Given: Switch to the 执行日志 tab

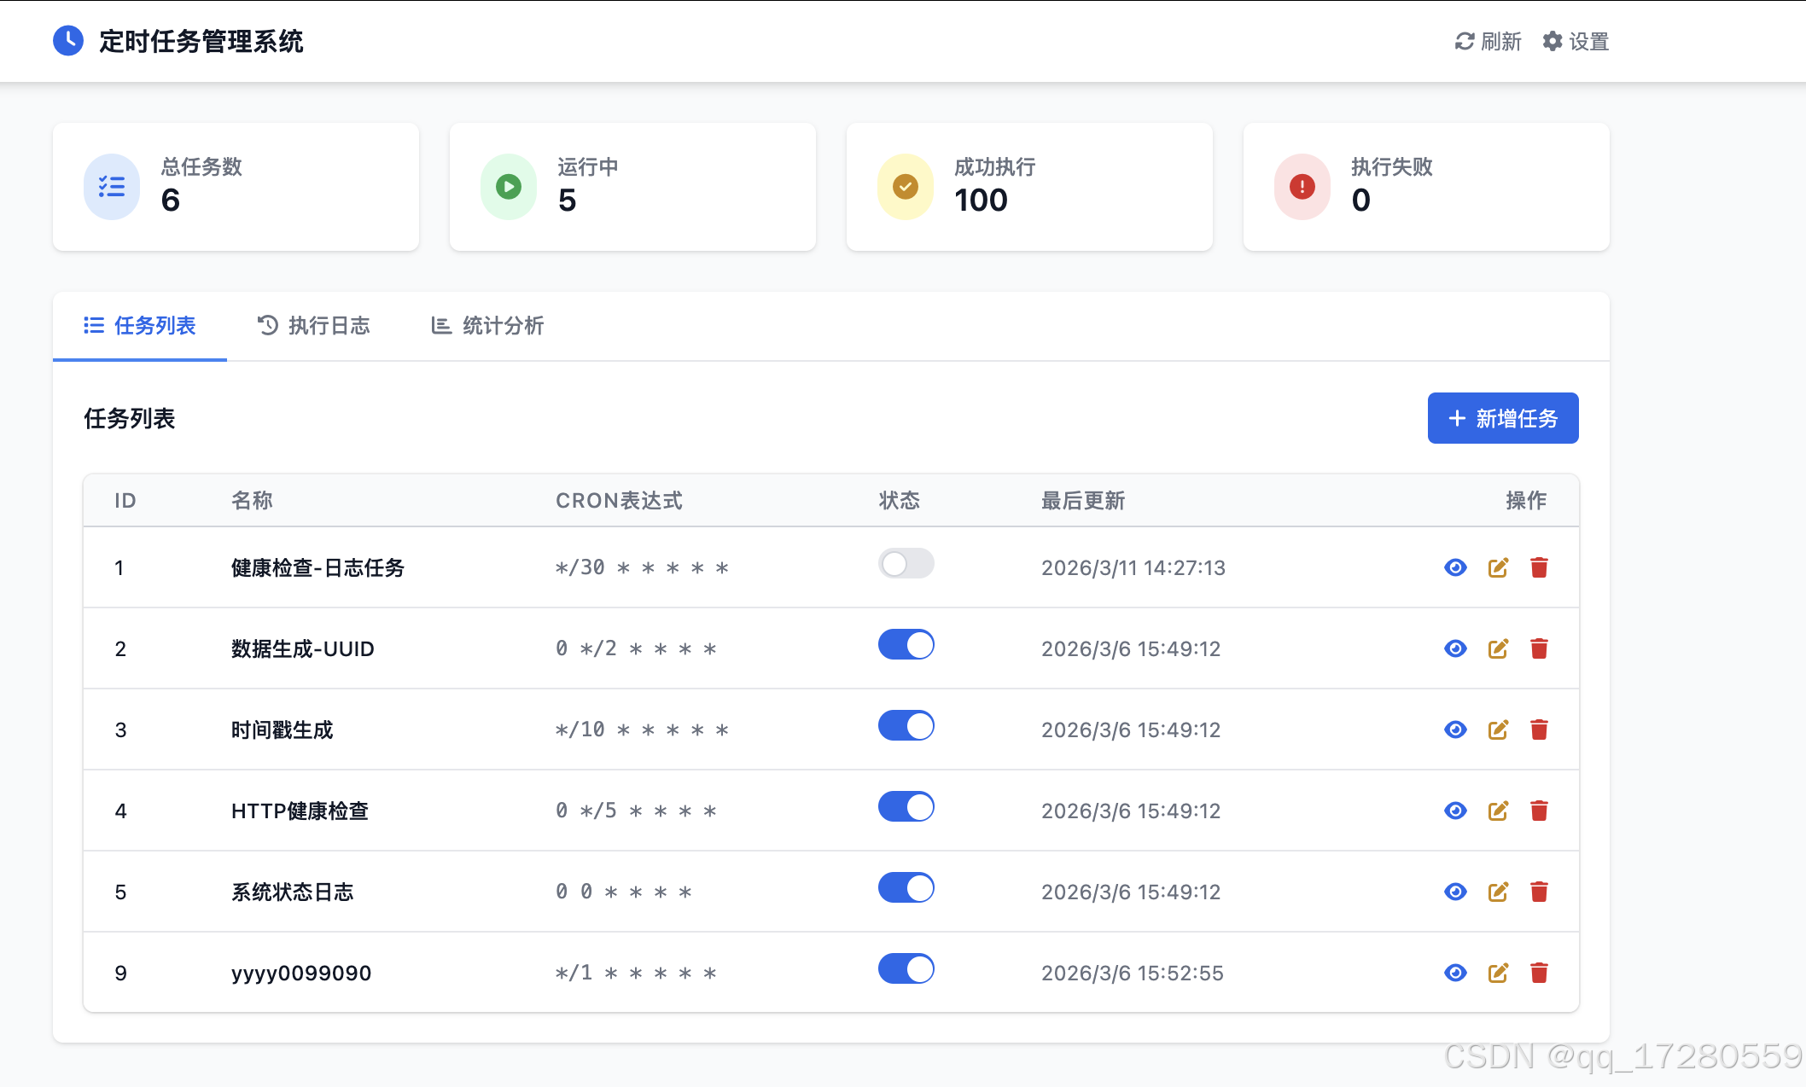Looking at the screenshot, I should pyautogui.click(x=314, y=326).
